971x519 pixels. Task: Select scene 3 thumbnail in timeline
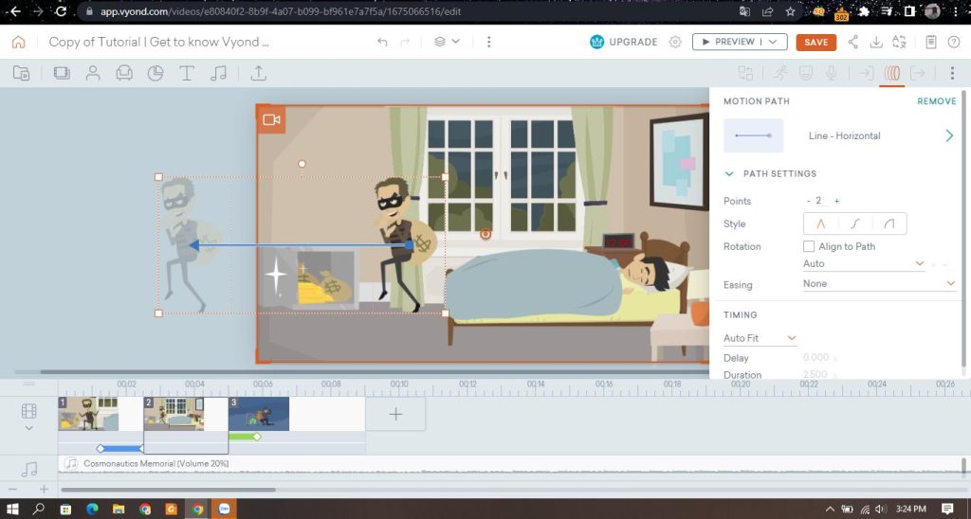(x=259, y=414)
